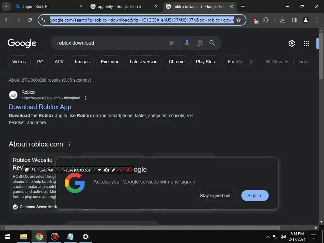Search by image with the Lens icon
Image resolution: width=324 pixels, height=243 pixels.
199,43
